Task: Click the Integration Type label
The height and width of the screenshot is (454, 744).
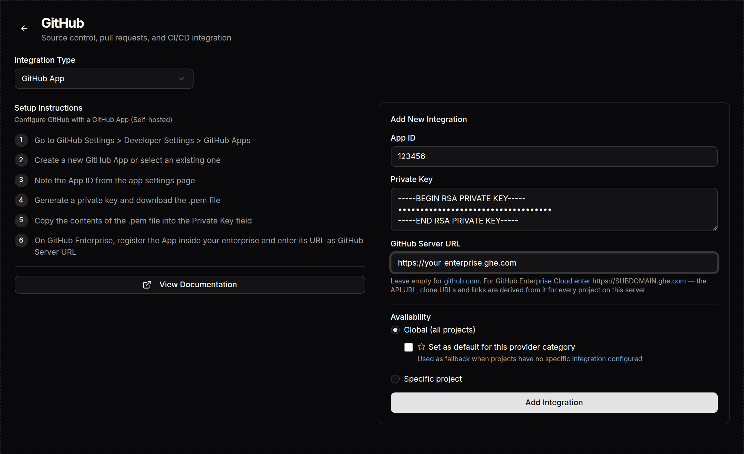Action: (45, 60)
